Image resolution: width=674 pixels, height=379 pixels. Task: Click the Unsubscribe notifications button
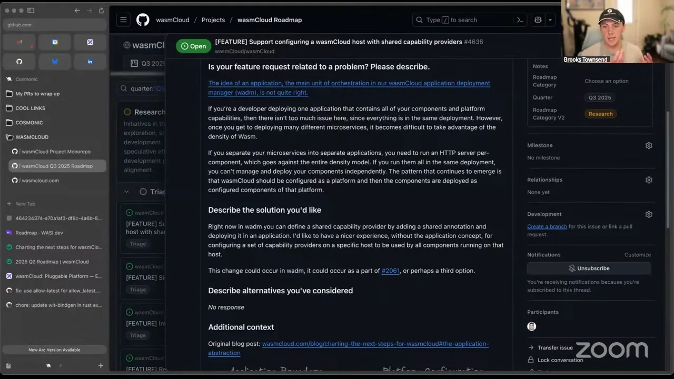(x=589, y=268)
